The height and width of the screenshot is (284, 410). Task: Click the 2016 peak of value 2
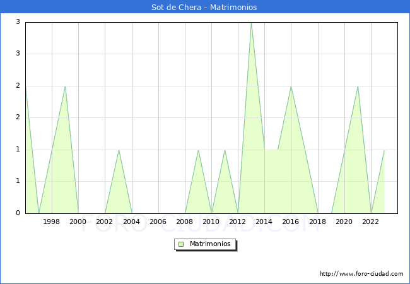click(291, 86)
